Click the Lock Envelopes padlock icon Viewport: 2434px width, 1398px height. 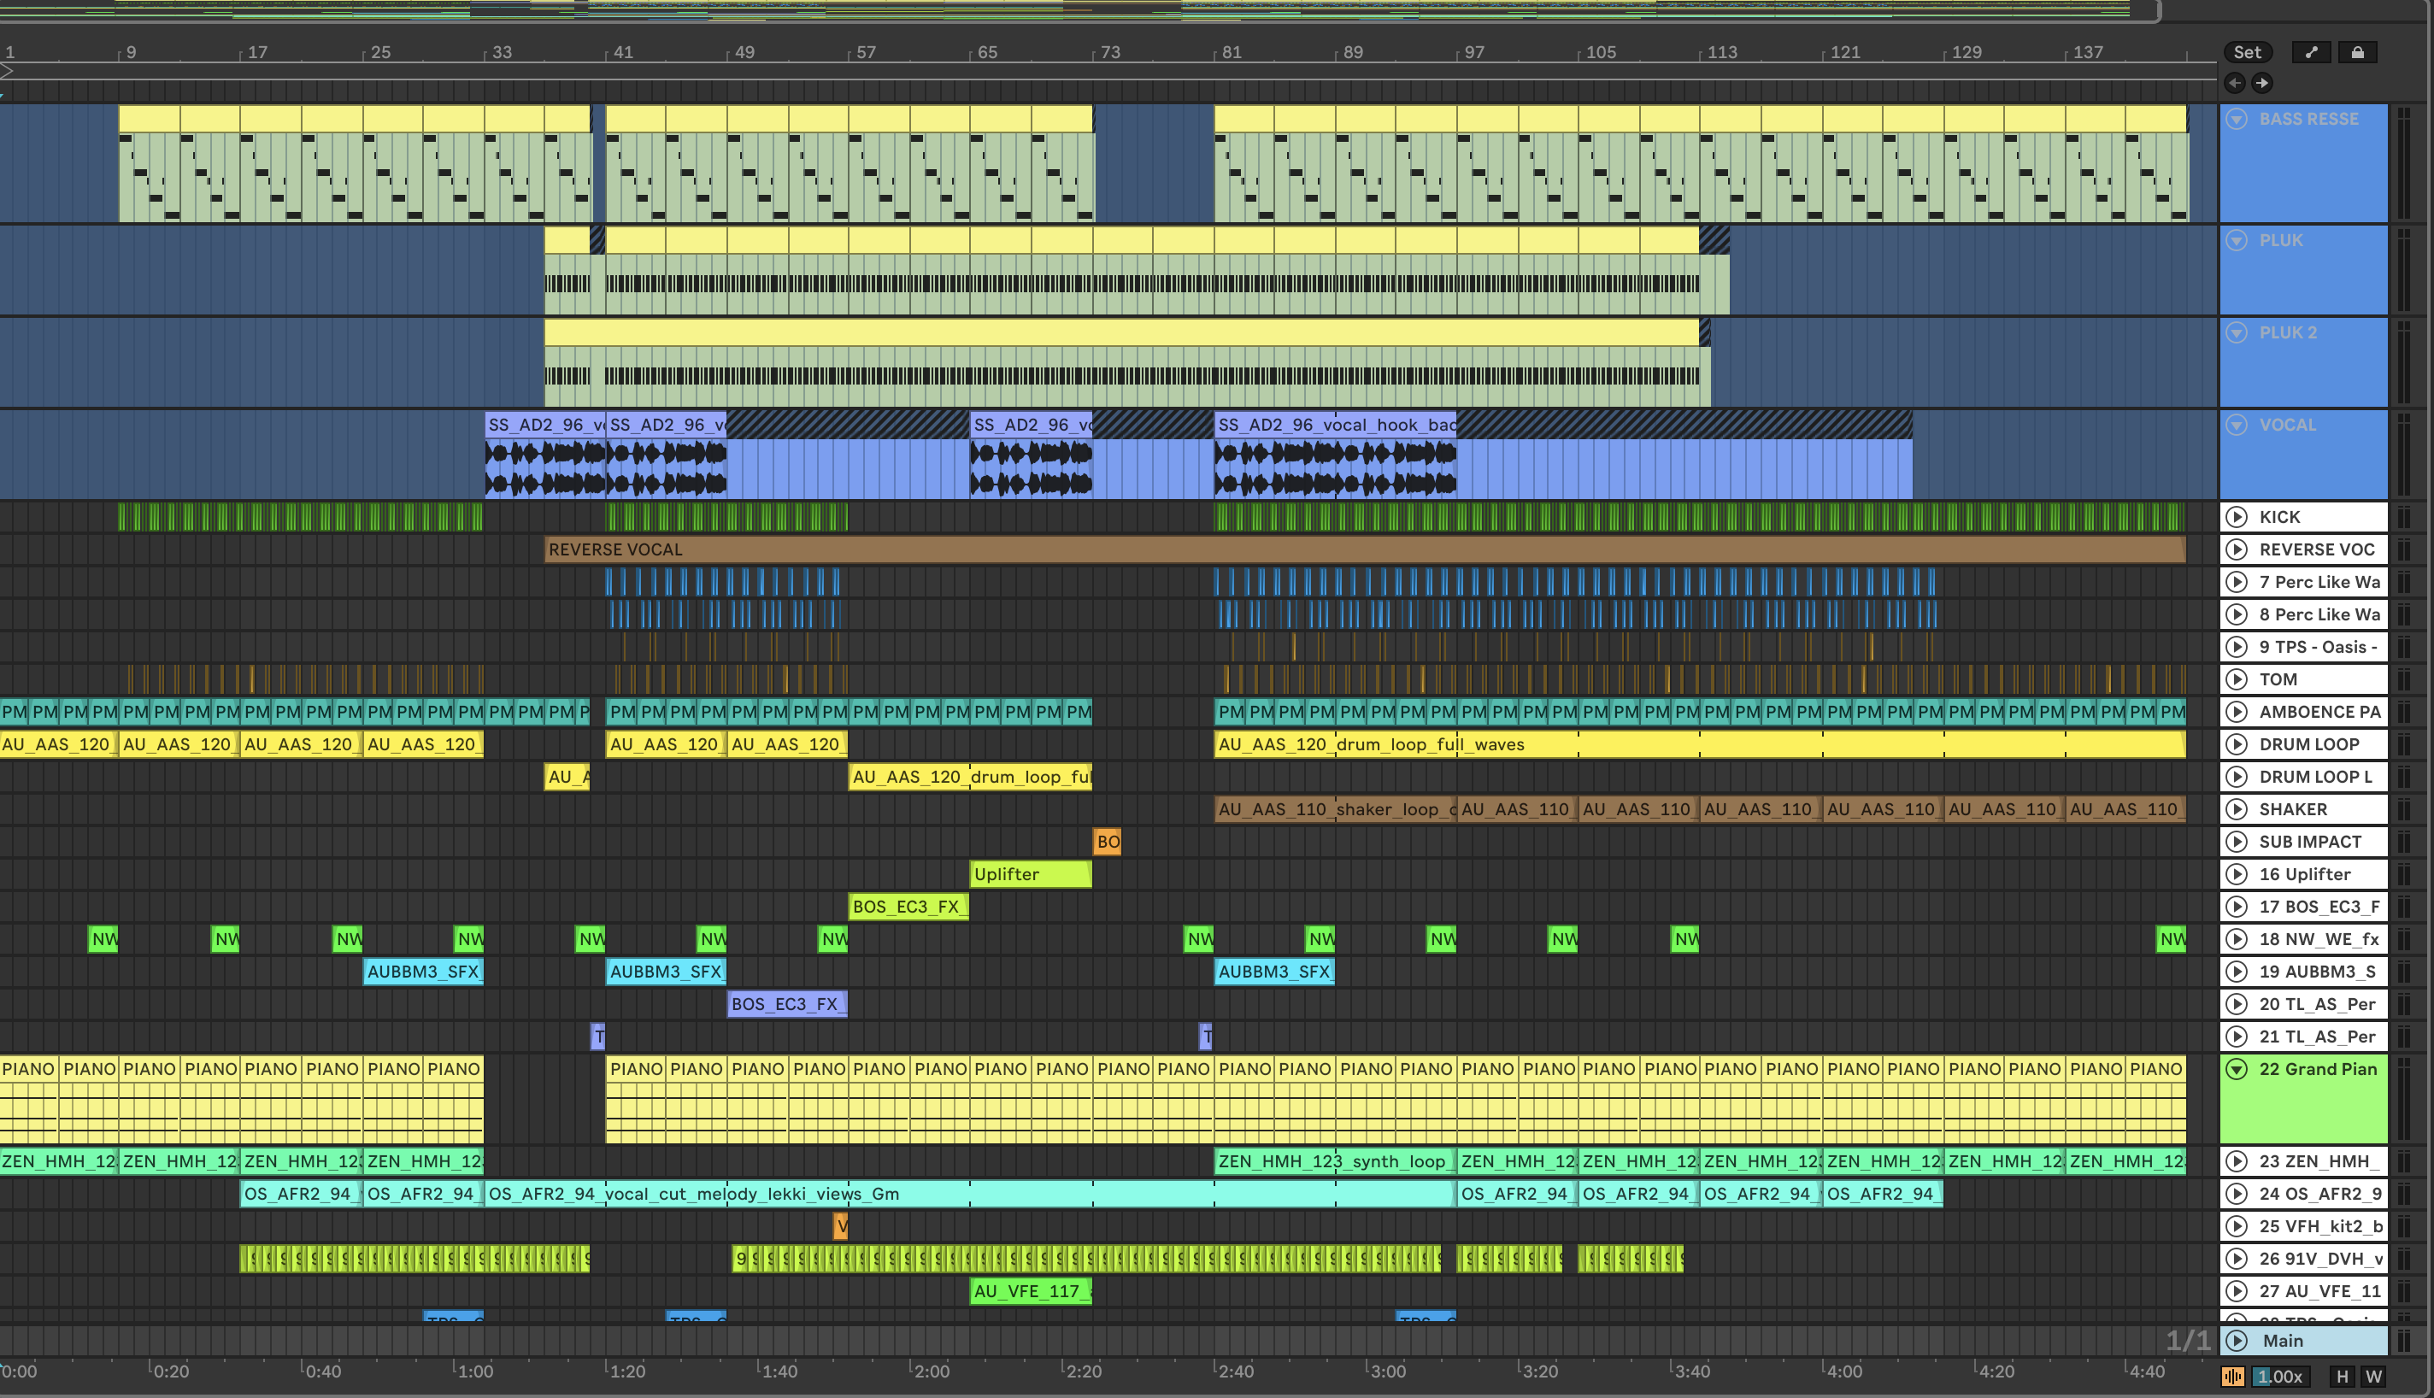tap(2357, 53)
